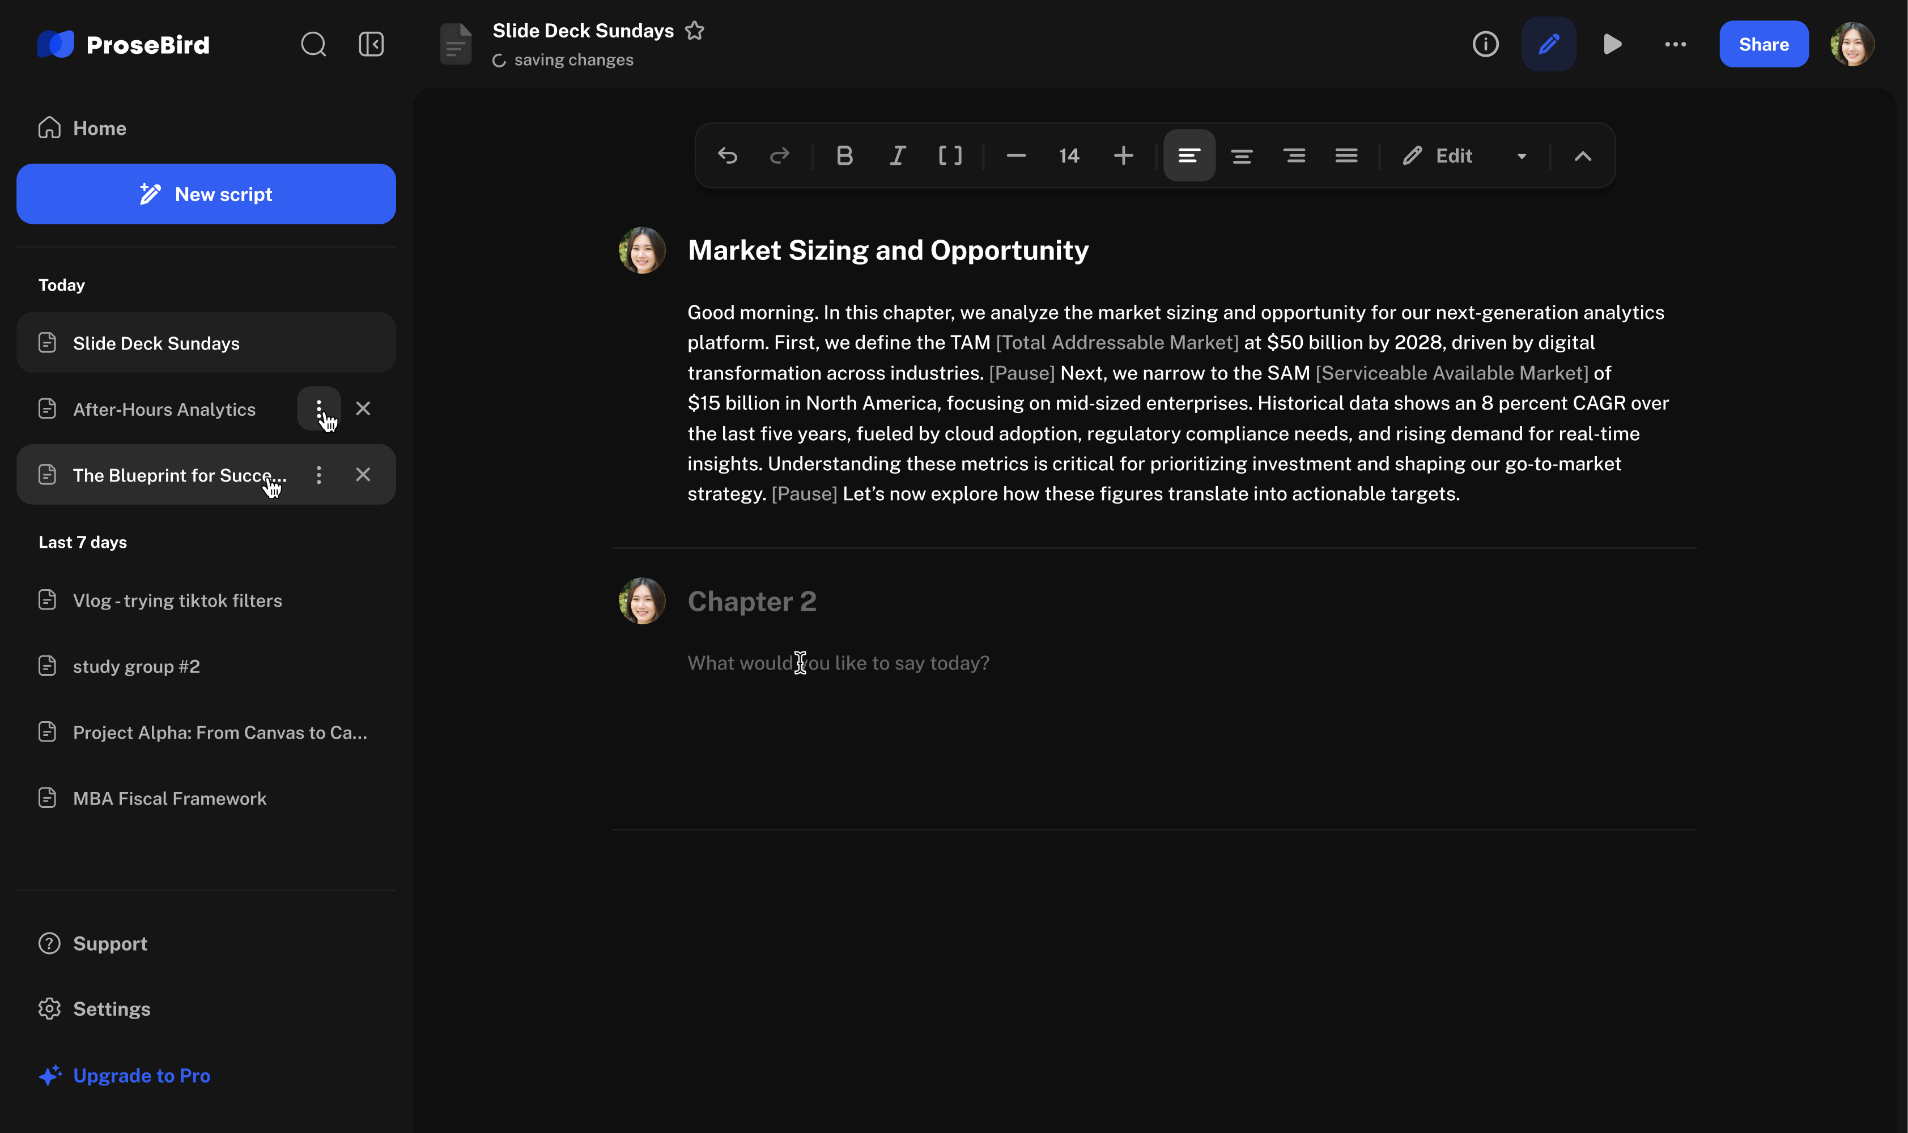
Task: Decrease font size with minus button
Action: pyautogui.click(x=1016, y=156)
